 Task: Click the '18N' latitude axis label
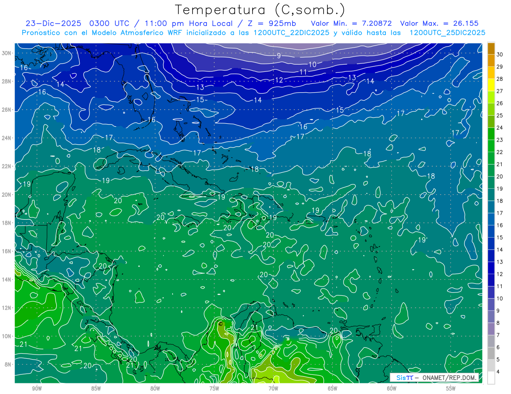click(6, 223)
